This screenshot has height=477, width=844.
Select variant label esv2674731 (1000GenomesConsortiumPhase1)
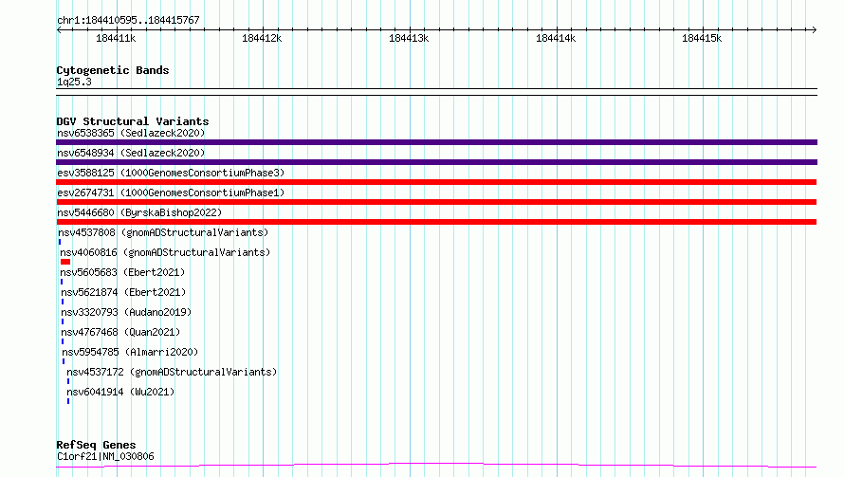click(171, 193)
